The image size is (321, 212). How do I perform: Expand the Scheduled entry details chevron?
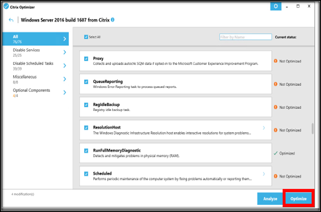264,174
